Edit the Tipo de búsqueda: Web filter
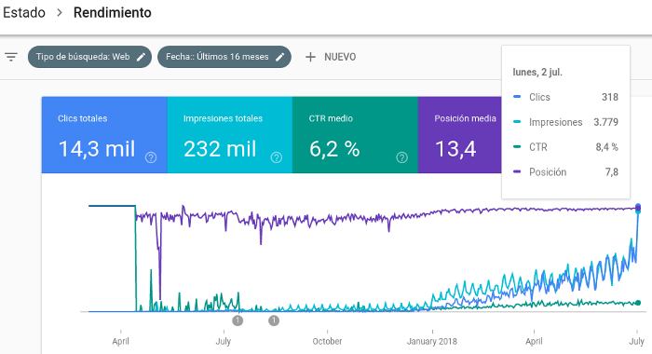Viewport: 652px width, 354px height. pos(89,57)
